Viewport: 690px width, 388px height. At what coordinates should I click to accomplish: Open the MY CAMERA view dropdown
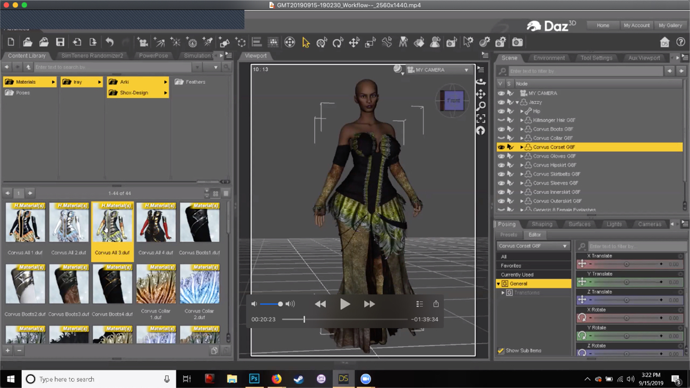[x=438, y=70]
